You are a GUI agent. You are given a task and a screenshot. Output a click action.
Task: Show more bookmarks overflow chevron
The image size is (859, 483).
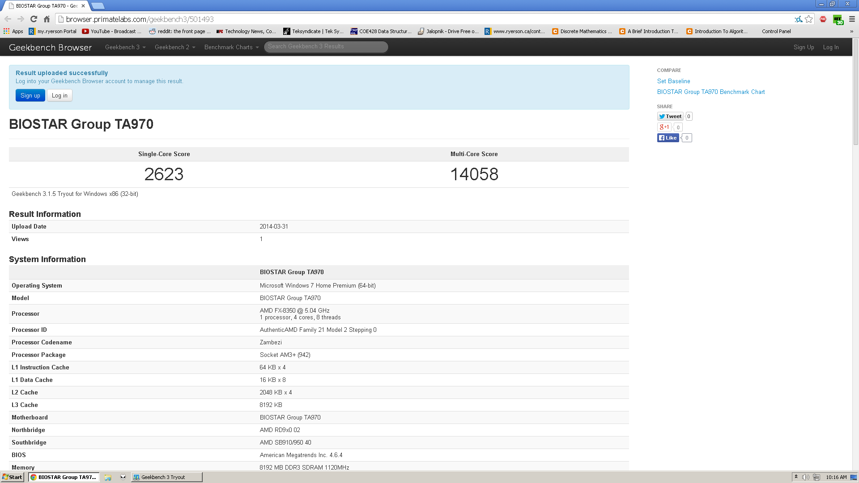851,31
